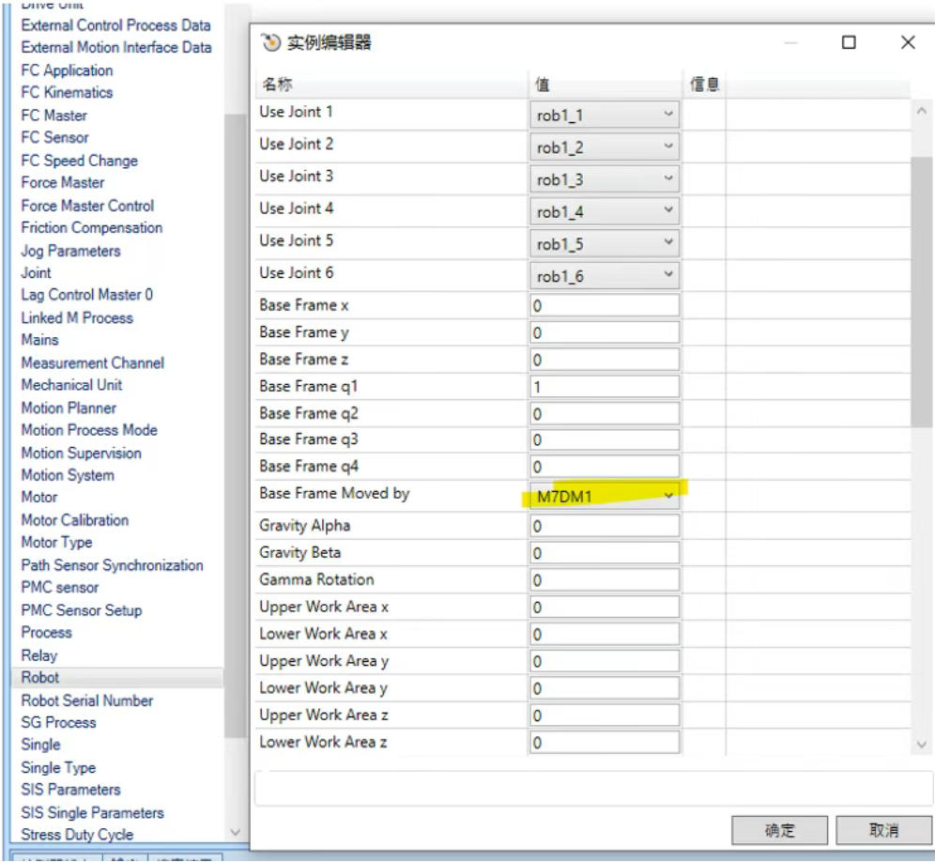Expand the Use Joint 4 dropdown
This screenshot has width=935, height=862.
coord(667,211)
